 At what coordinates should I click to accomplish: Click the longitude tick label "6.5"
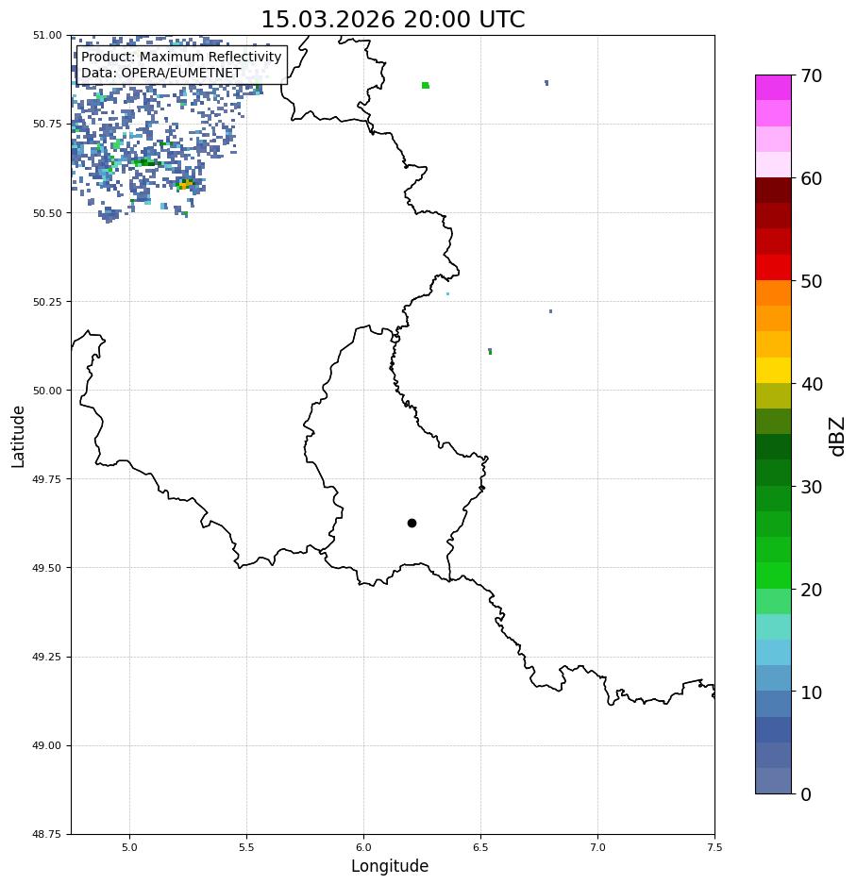pos(480,847)
